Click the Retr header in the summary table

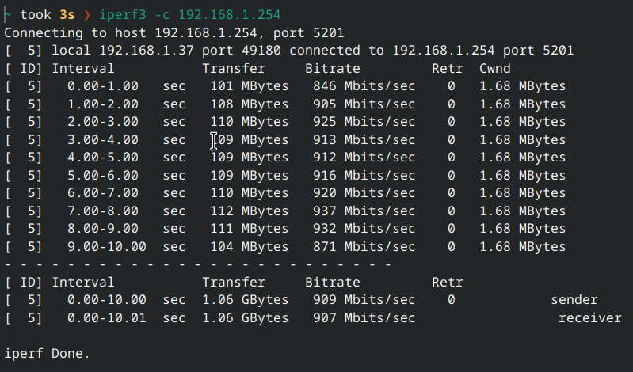(448, 282)
